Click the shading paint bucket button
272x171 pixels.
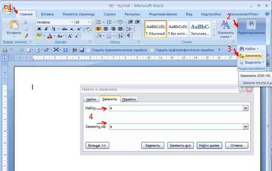(99, 36)
